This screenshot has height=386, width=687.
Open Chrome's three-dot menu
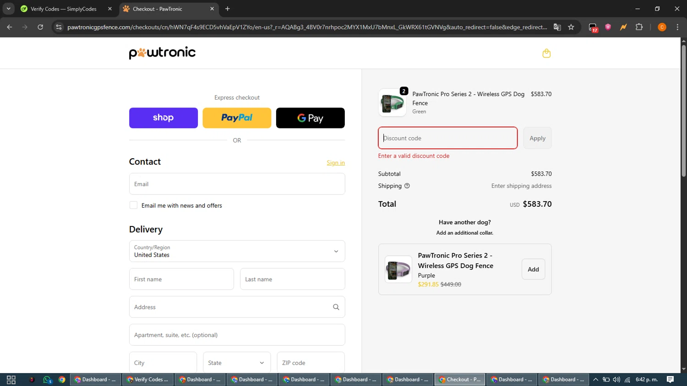click(678, 27)
